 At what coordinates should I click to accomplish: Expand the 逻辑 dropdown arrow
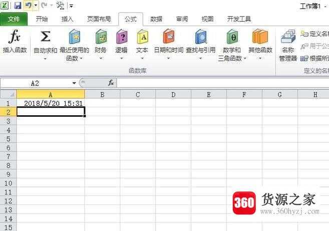pyautogui.click(x=122, y=59)
